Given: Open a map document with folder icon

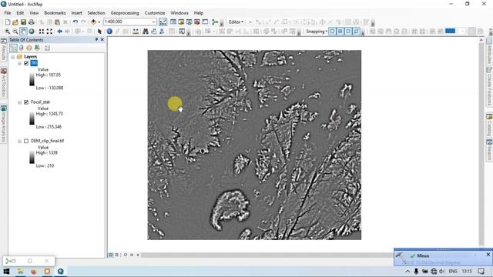Looking at the screenshot, I should [15, 22].
